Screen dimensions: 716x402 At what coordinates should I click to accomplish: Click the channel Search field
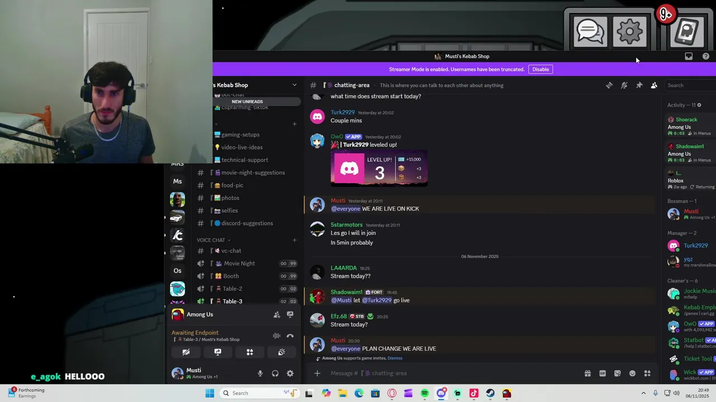690,85
